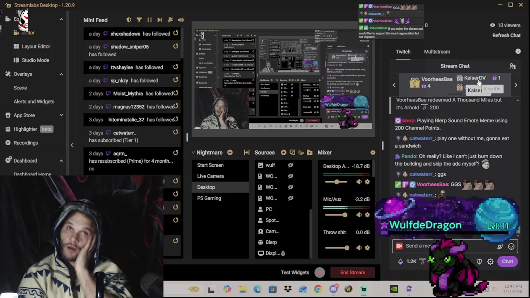The width and height of the screenshot is (530, 298).
Task: Collapse the Editor section chevron
Action: 61,19
